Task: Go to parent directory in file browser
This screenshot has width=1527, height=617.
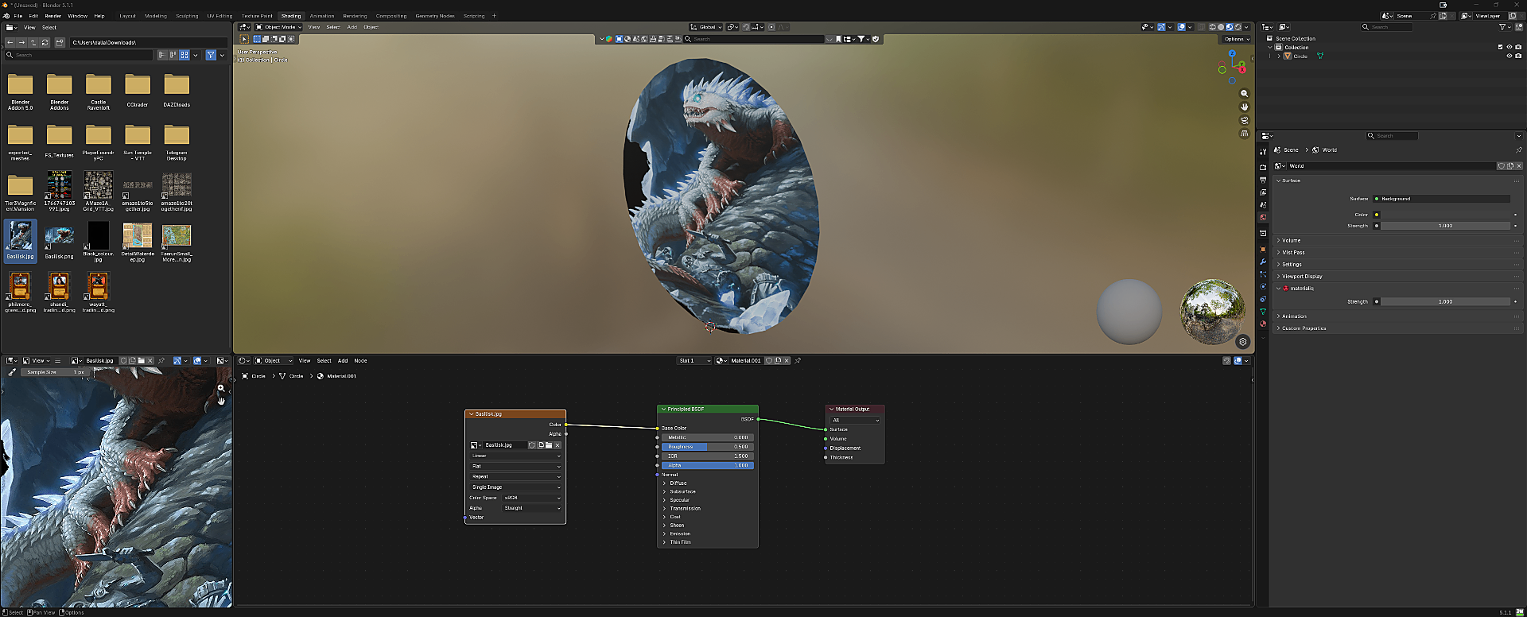Action: [x=33, y=42]
